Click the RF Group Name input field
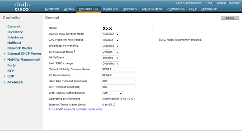Image resolution: width=242 pixels, height=131 pixels. [x=118, y=75]
